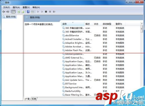
Task: Click the Refresh toolbar icon
Action: [x=19, y=12]
